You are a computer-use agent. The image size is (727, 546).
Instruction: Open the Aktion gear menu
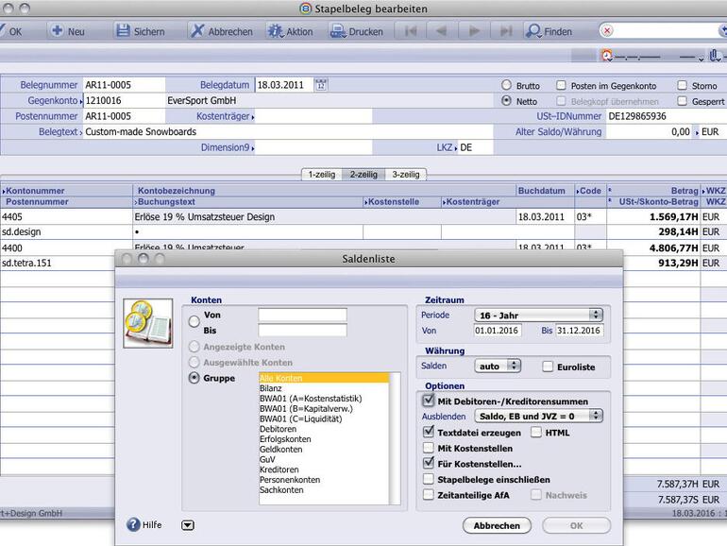(276, 31)
